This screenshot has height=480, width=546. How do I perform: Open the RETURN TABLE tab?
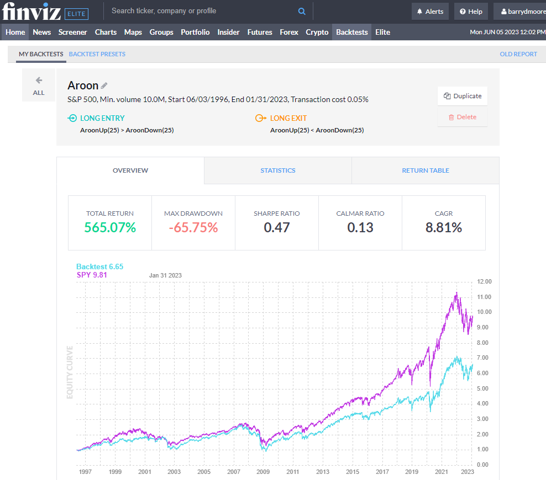(425, 170)
